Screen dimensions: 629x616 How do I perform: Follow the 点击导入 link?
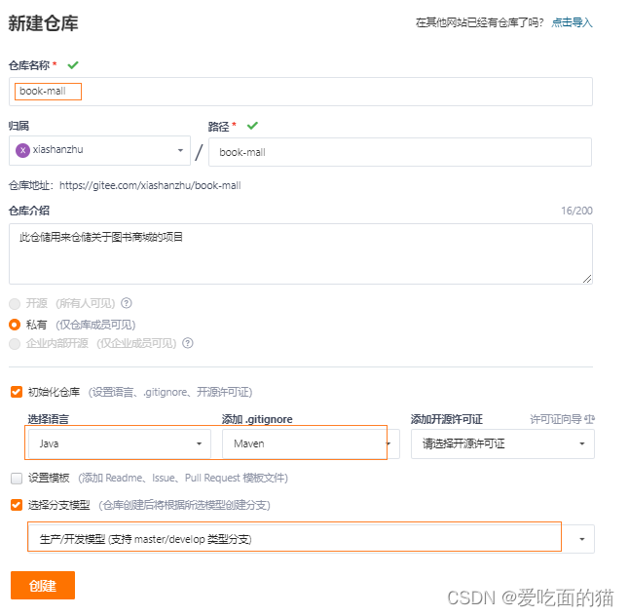(572, 22)
